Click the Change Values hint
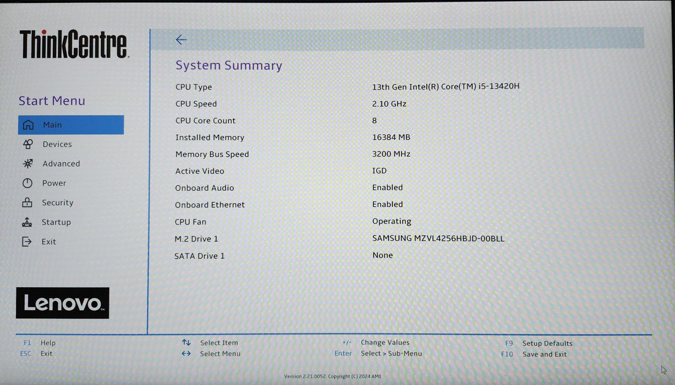 [x=385, y=343]
